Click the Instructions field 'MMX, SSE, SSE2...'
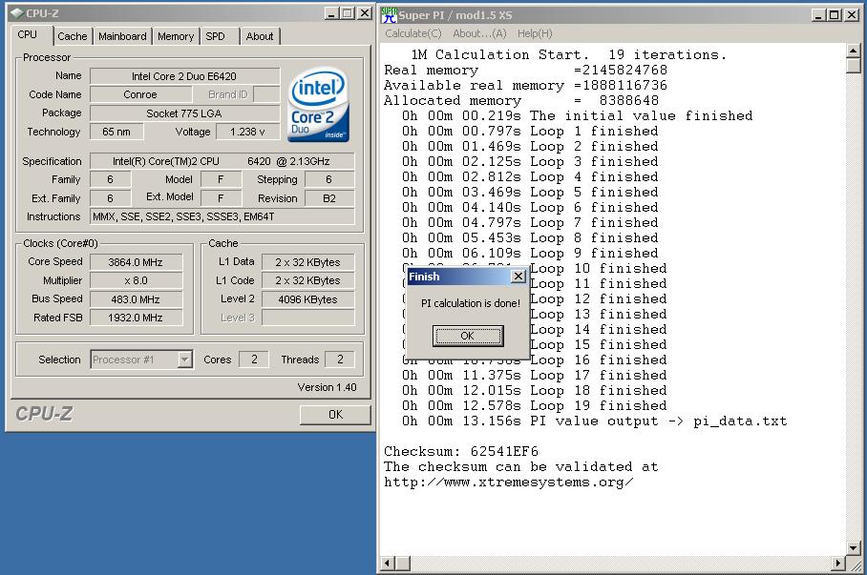Viewport: 867px width, 575px height. [x=222, y=216]
